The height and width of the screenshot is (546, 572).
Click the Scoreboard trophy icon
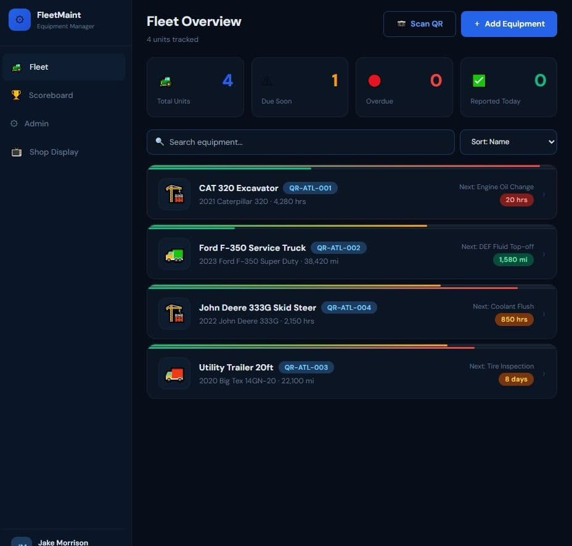click(x=16, y=96)
